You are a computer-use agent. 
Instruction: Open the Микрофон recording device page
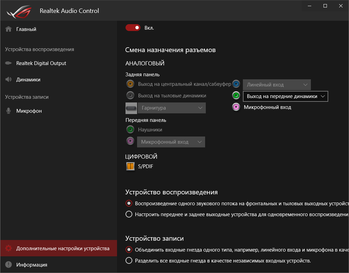point(29,111)
